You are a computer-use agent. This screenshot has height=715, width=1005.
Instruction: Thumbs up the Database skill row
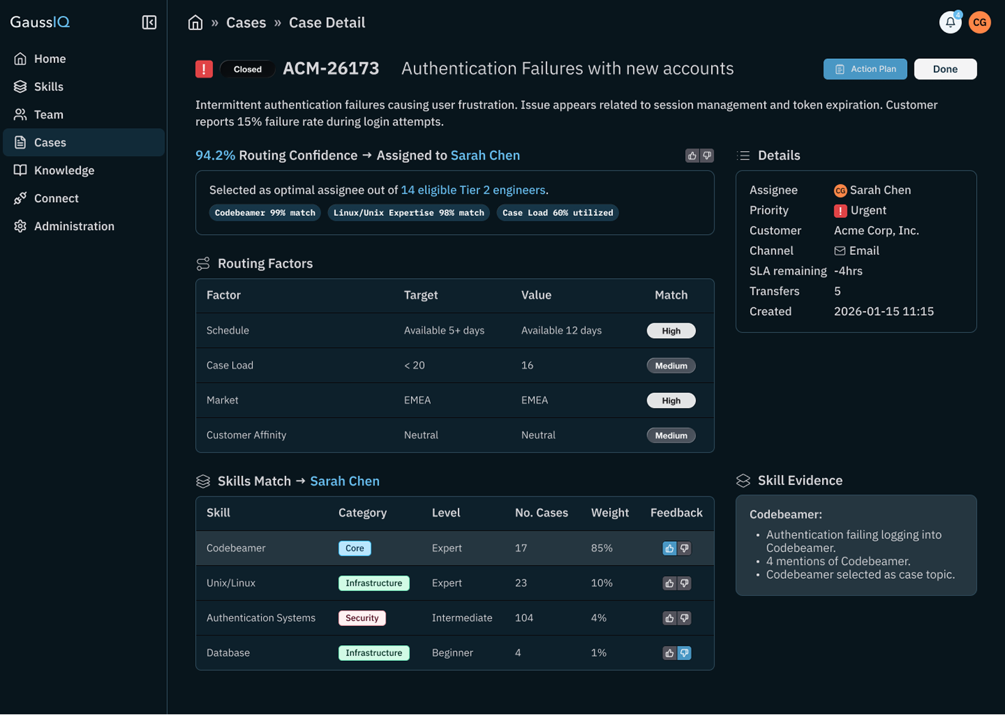669,653
